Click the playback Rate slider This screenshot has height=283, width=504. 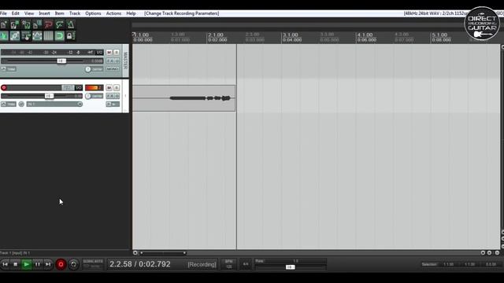point(291,267)
